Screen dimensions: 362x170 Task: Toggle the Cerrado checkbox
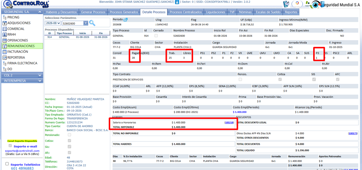pyautogui.click(x=156, y=36)
